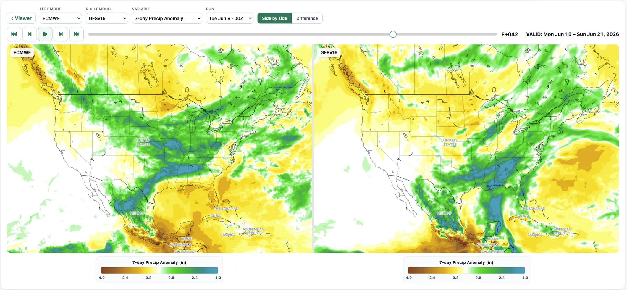The width and height of the screenshot is (627, 290).
Task: Play the forecast animation
Action: point(45,34)
